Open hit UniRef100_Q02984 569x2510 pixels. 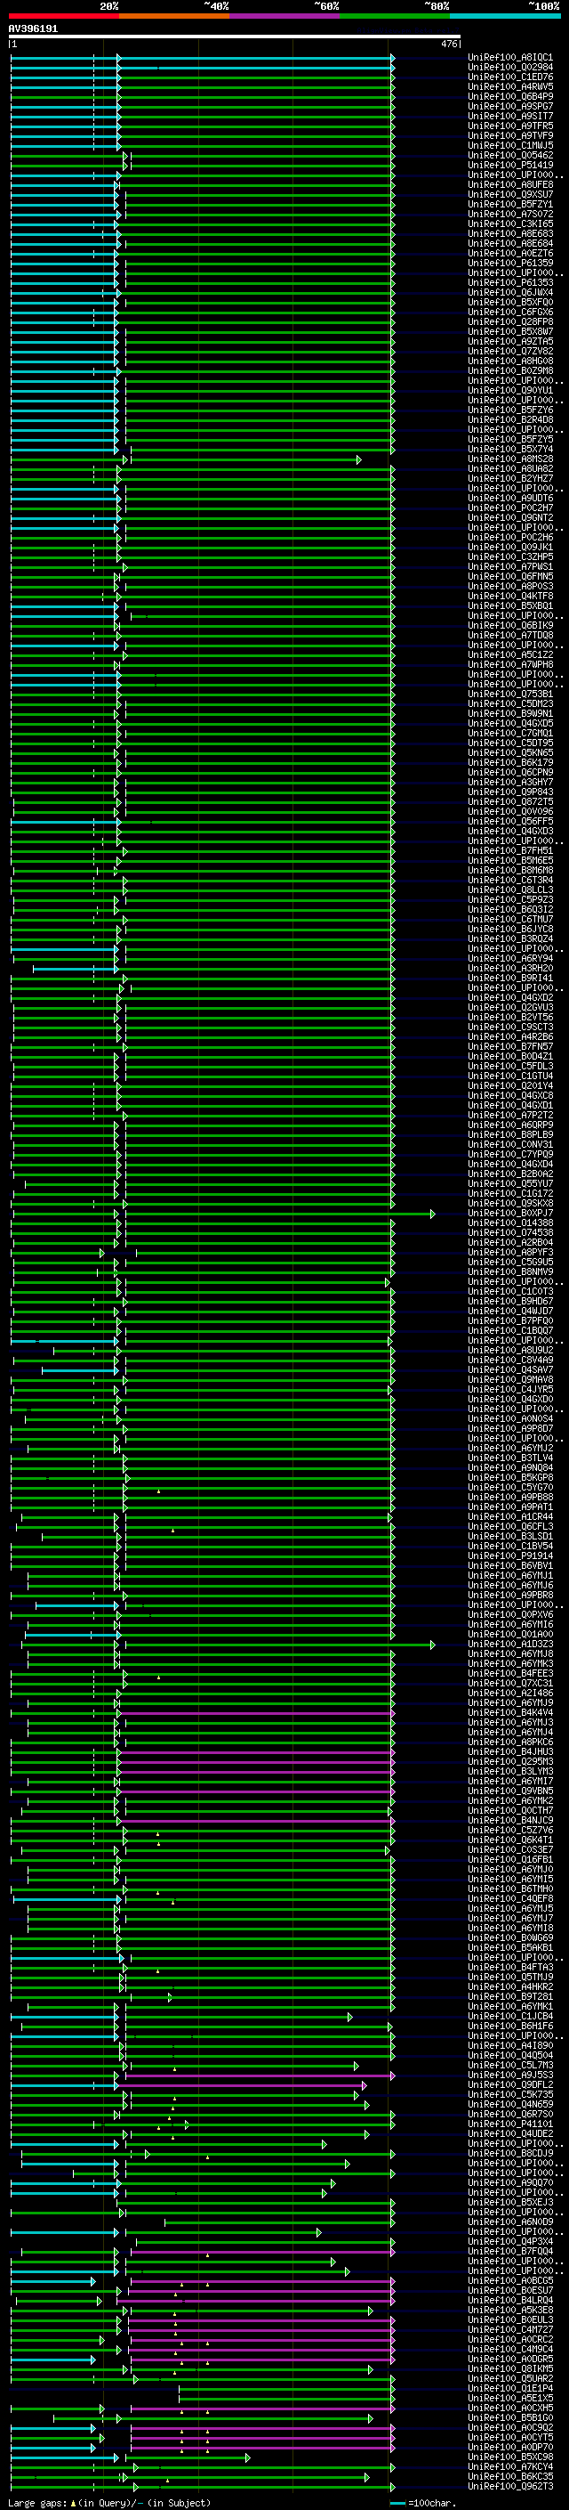point(509,68)
